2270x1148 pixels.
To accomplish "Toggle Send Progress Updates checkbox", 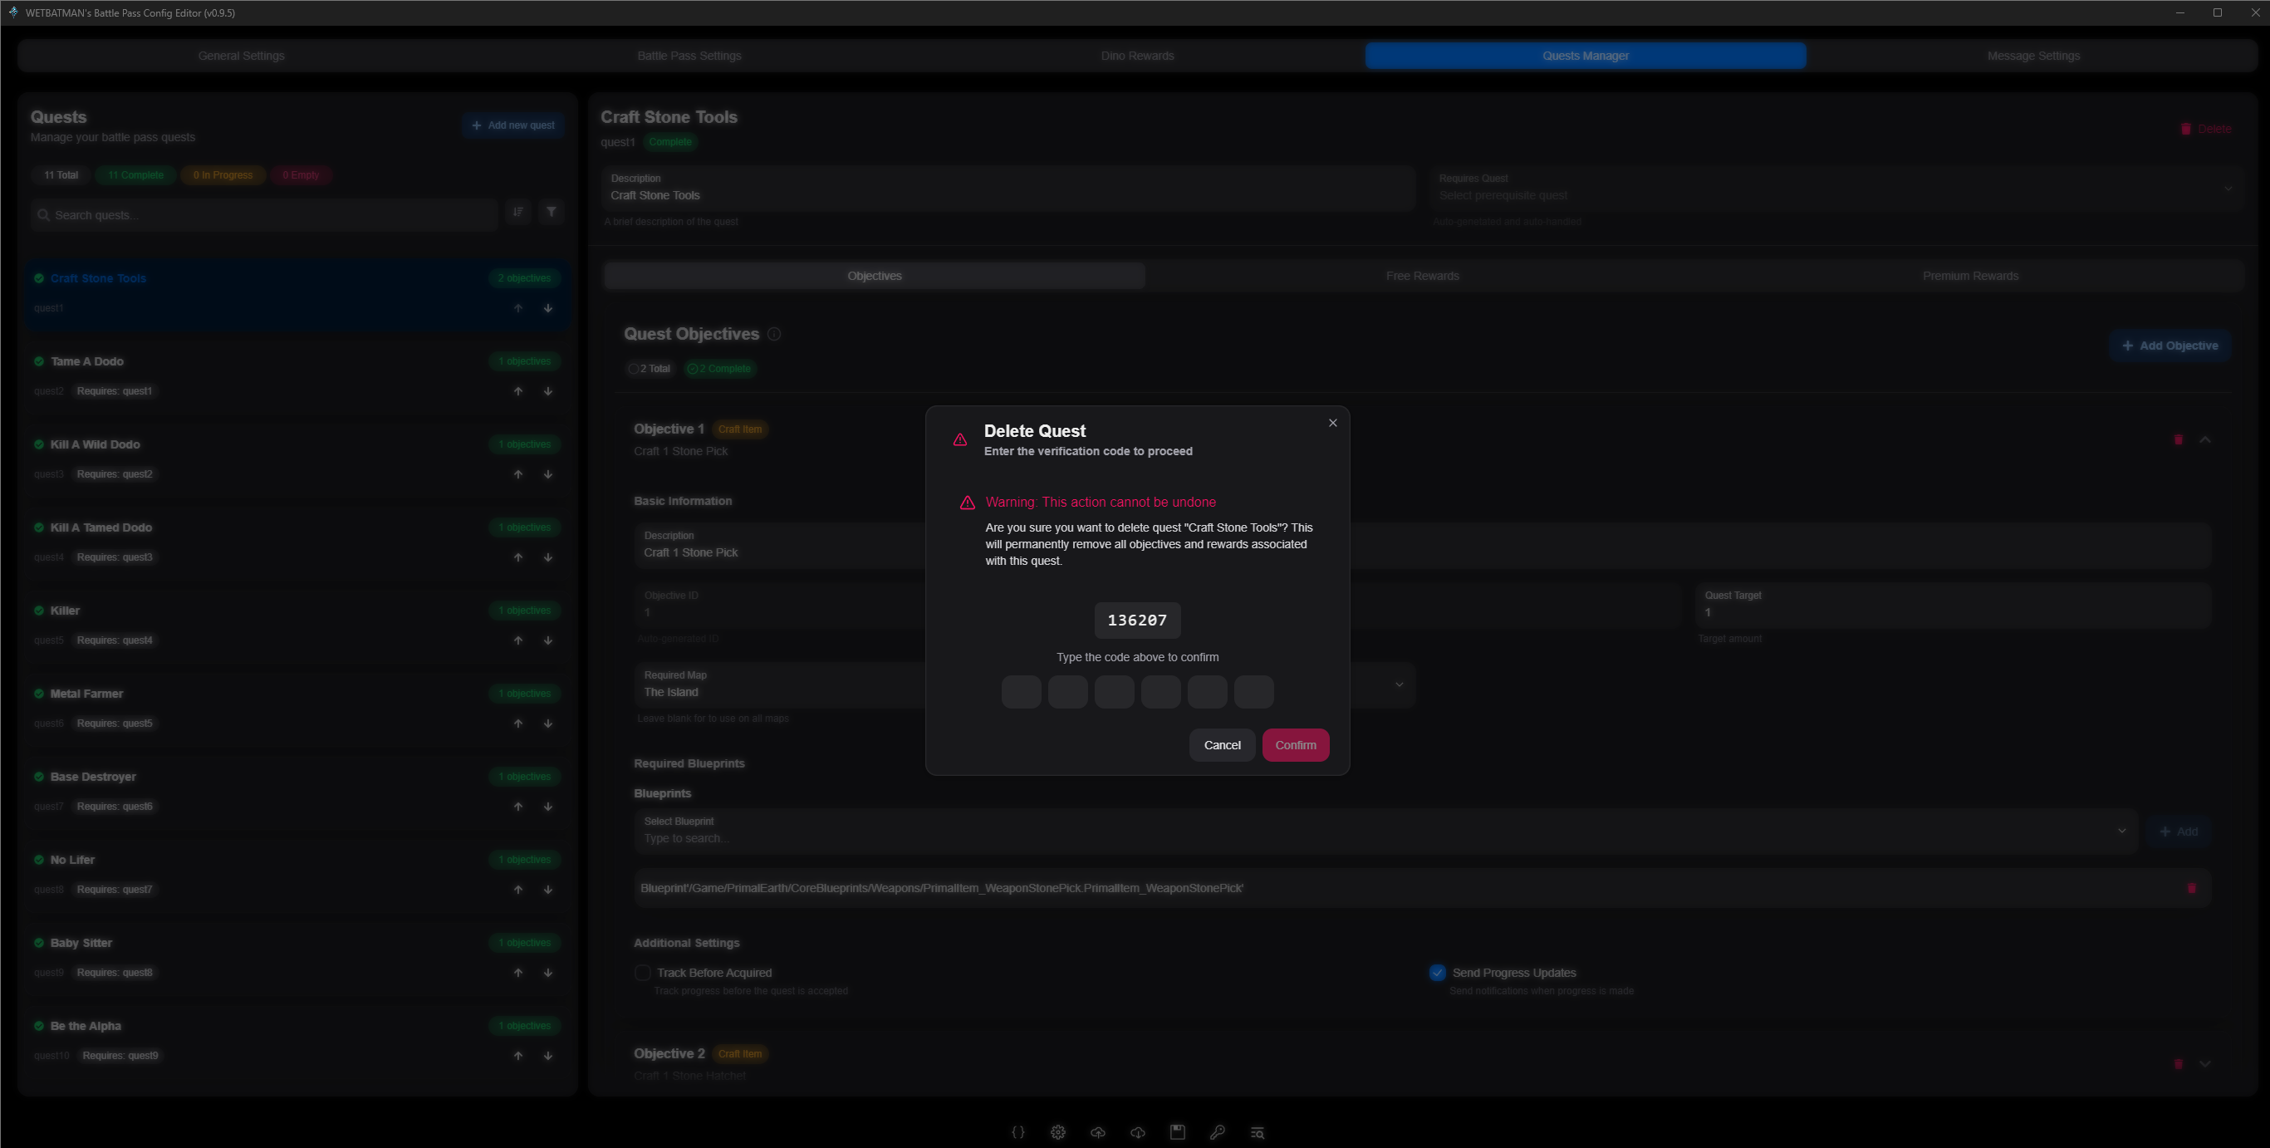I will 1436,973.
